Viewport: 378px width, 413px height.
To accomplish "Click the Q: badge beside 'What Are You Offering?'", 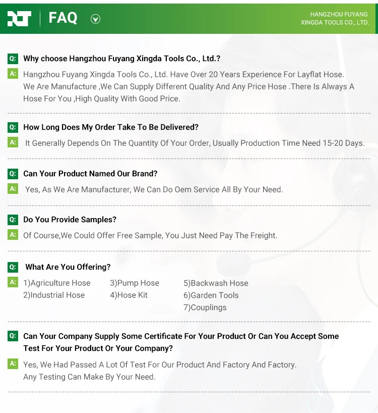I will pos(13,267).
